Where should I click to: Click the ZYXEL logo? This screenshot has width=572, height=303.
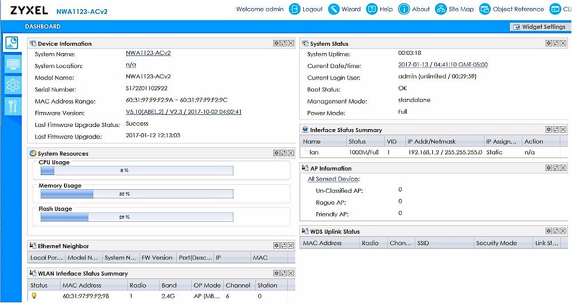29,10
